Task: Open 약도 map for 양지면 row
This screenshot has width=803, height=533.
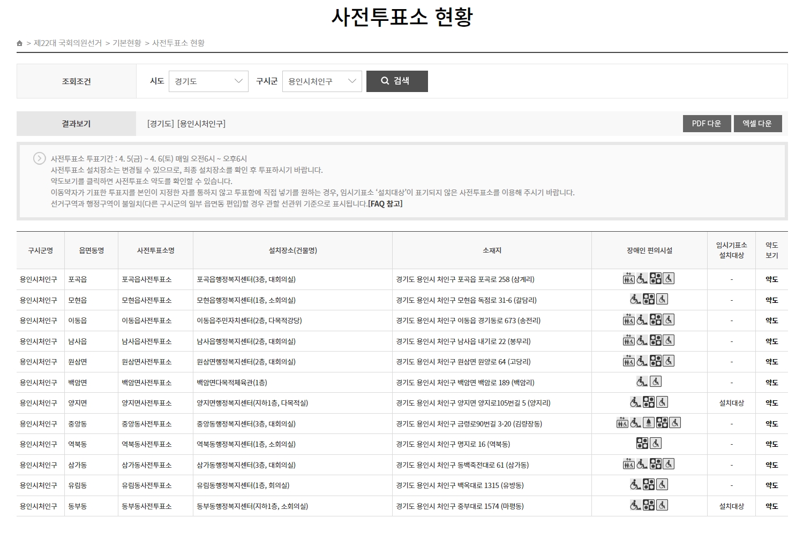Action: (x=771, y=403)
